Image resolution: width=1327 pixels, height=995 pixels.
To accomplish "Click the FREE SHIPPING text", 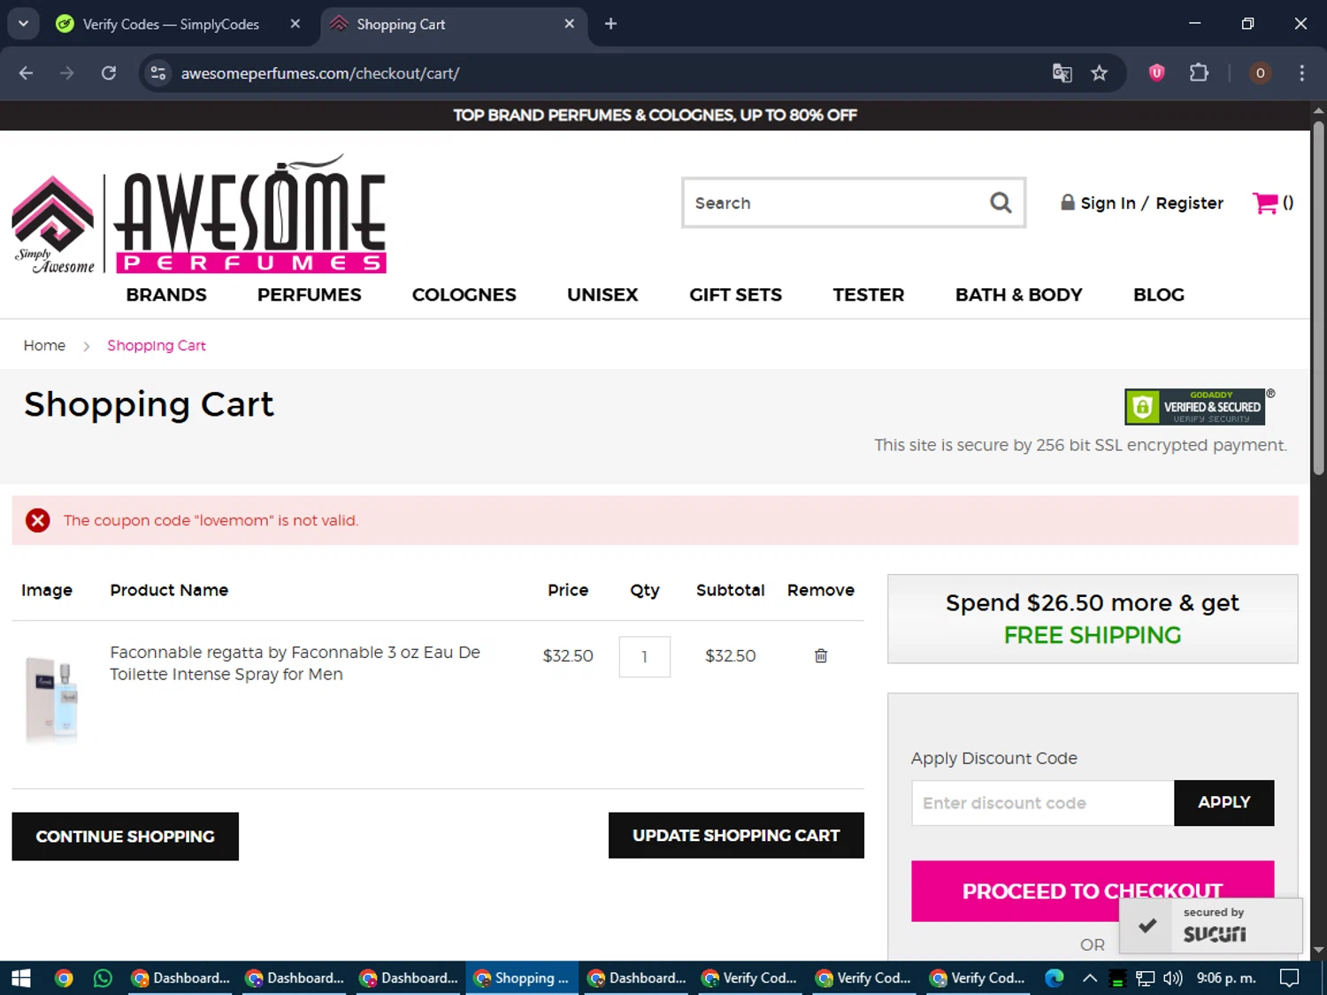I will [1093, 635].
